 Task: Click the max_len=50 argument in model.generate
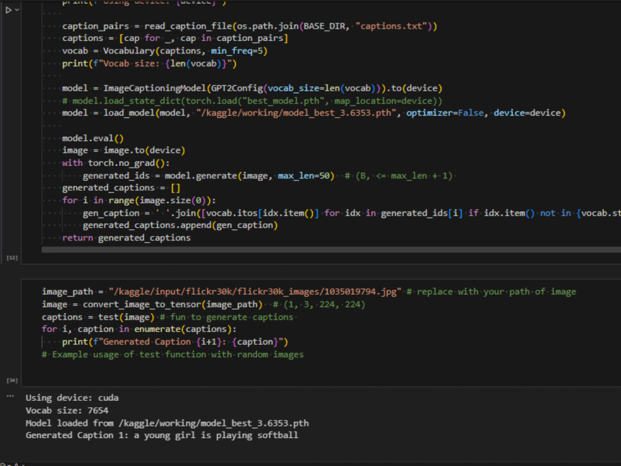pos(304,176)
